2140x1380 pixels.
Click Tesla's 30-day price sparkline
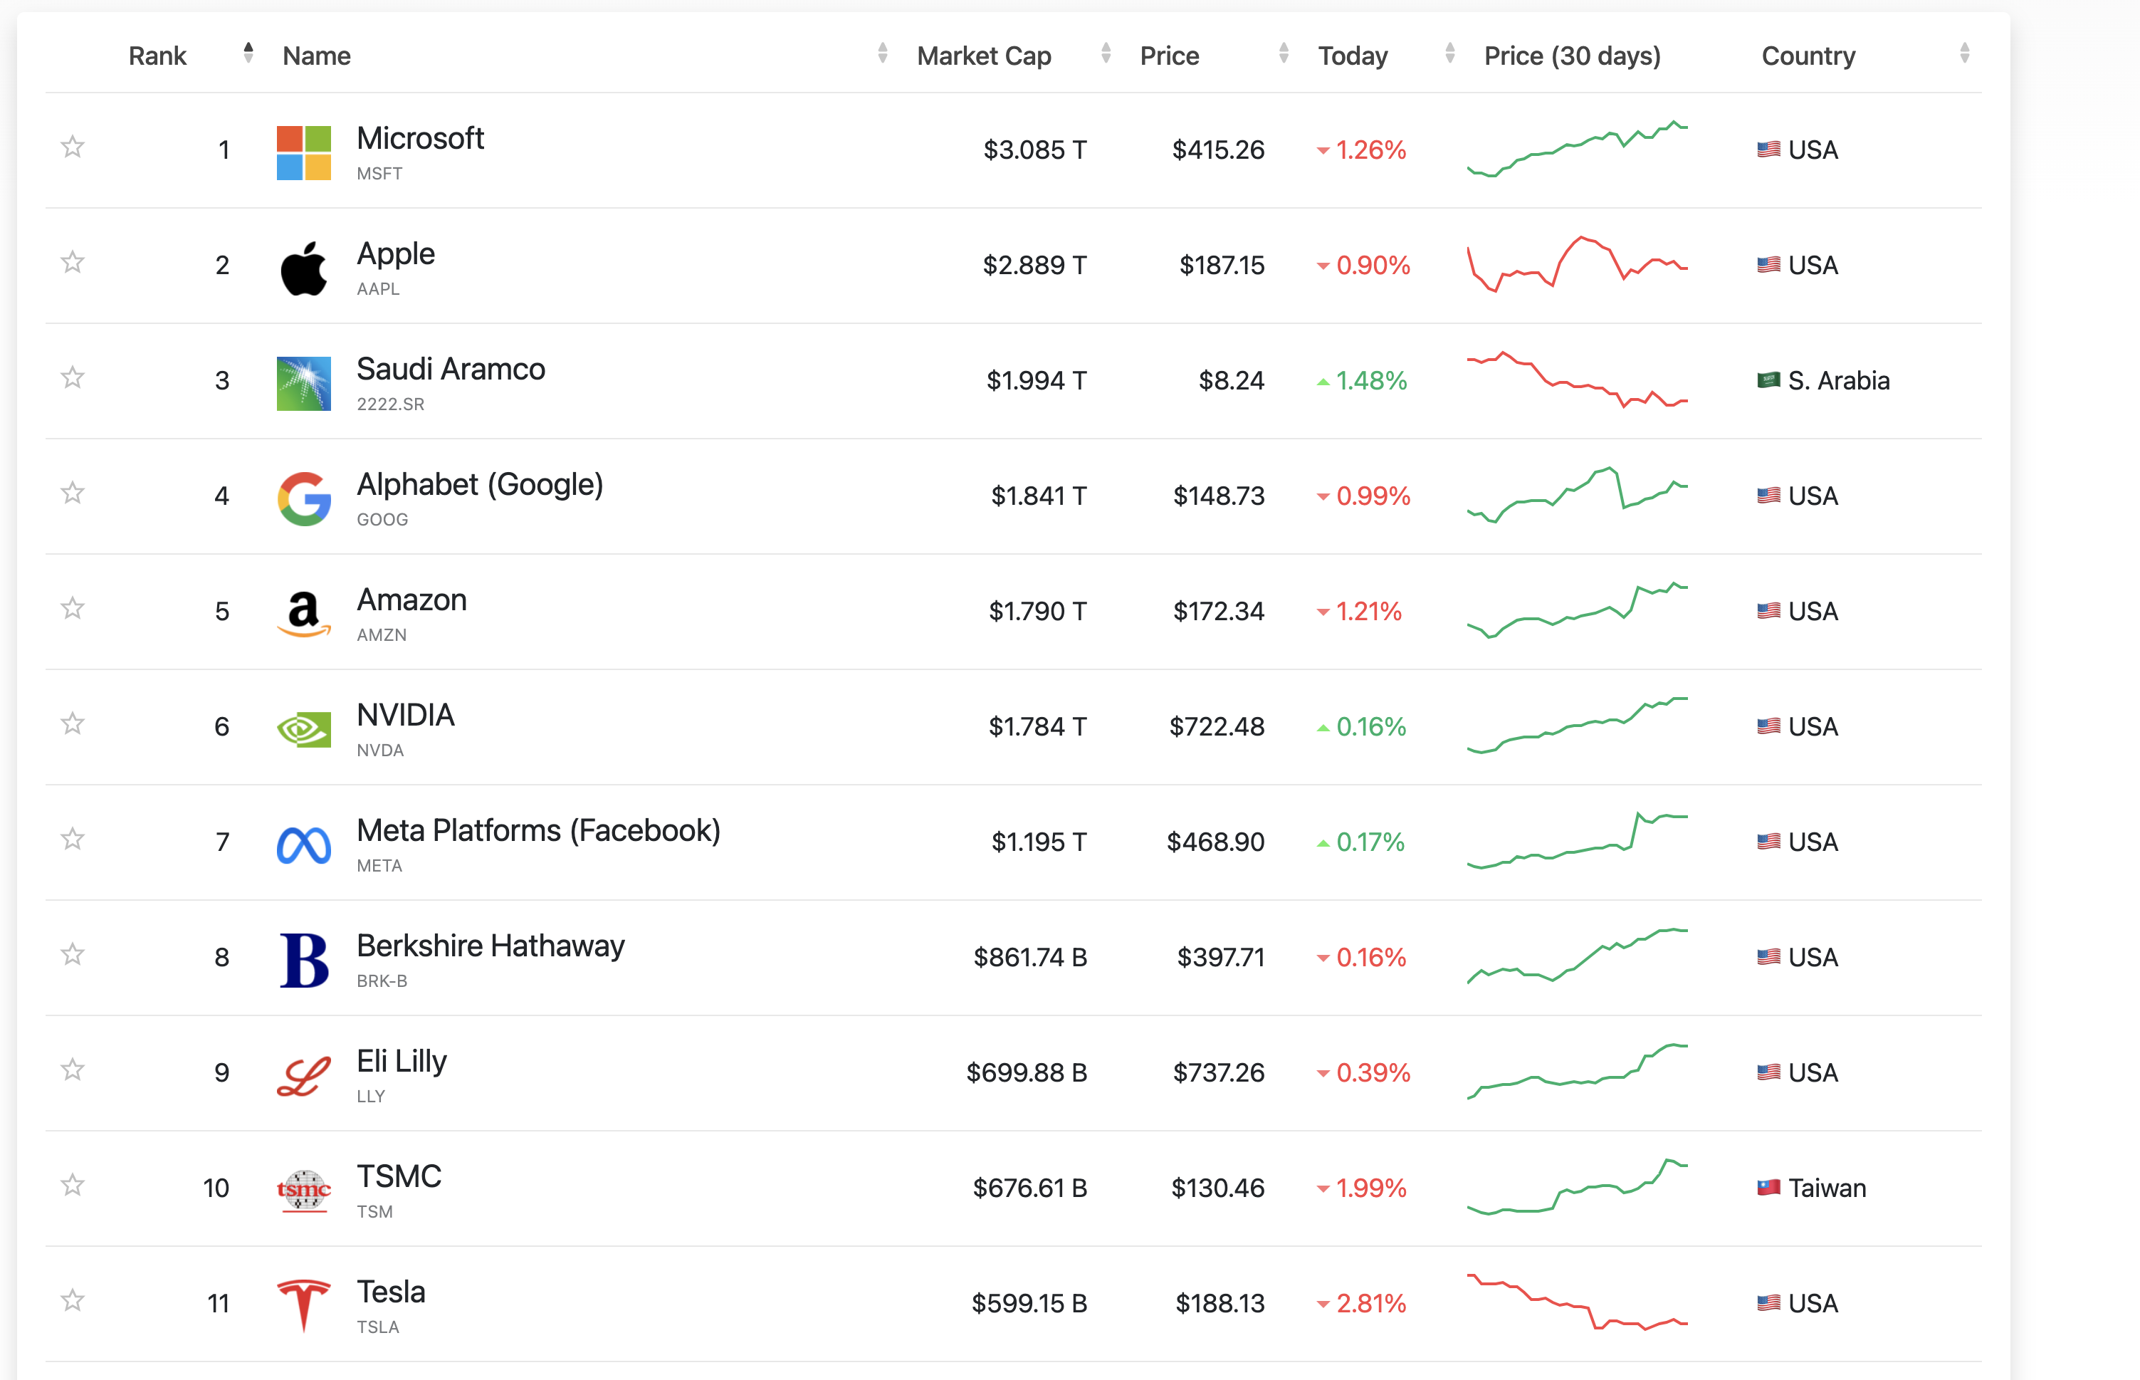[1577, 1302]
